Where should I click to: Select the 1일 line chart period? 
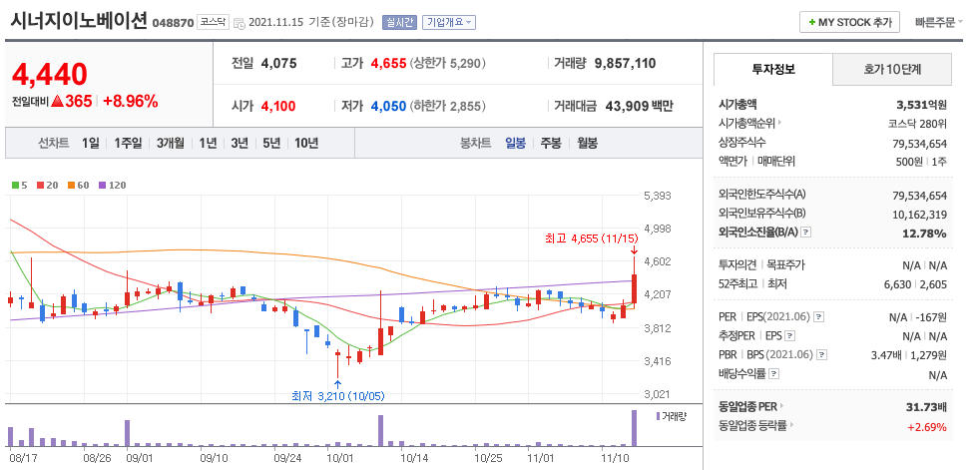point(91,144)
